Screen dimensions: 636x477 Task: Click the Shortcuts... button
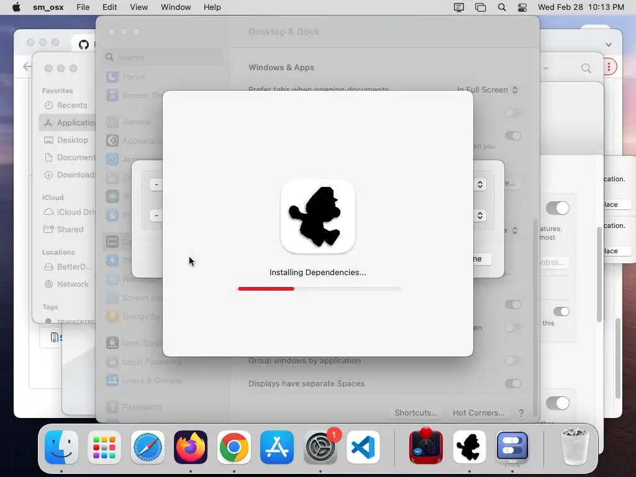[x=416, y=412]
